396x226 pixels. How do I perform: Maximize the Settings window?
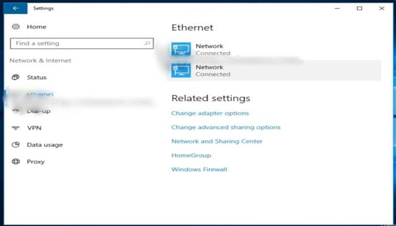point(359,8)
